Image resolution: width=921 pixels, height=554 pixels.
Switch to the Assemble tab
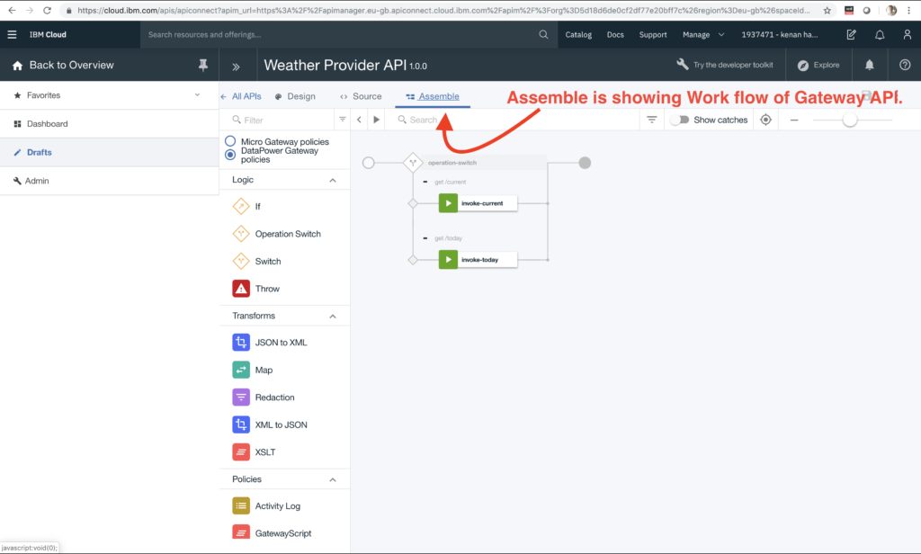pos(433,96)
